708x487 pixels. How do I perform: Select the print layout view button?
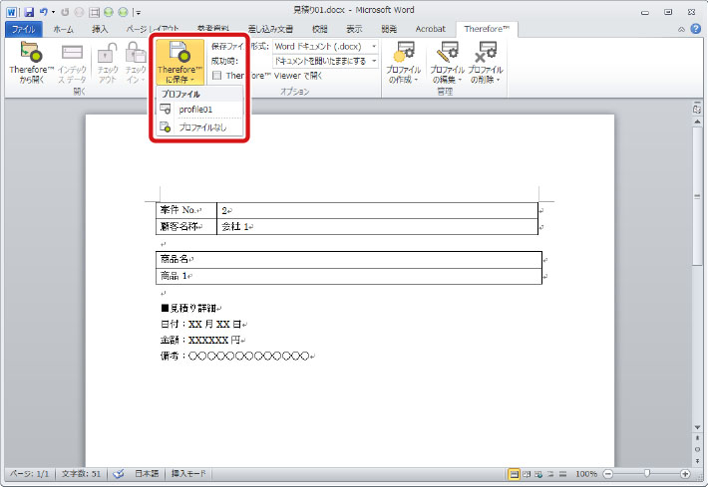click(515, 474)
